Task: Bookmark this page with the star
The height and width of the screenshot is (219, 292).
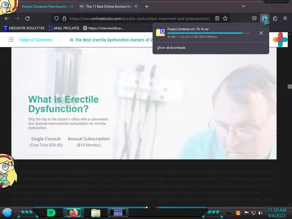Action: tap(225, 18)
